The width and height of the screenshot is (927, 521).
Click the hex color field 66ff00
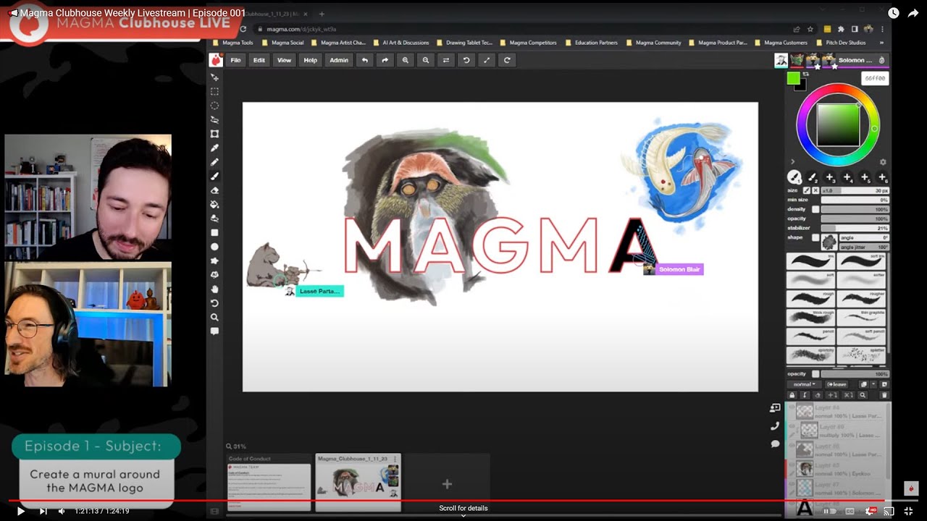(x=875, y=78)
